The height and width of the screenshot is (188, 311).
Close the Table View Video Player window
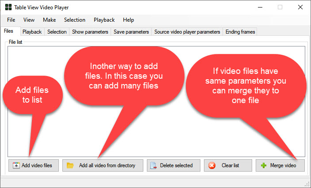(x=300, y=8)
